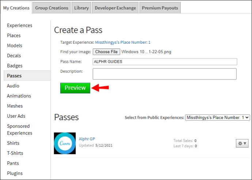Open the Missthingys's Place Number: 1 link
Screen dimensions: 252x180
point(123,42)
